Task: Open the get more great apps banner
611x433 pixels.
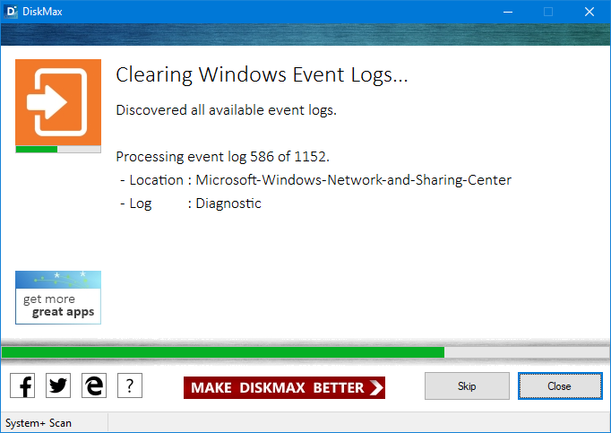Action: point(58,298)
